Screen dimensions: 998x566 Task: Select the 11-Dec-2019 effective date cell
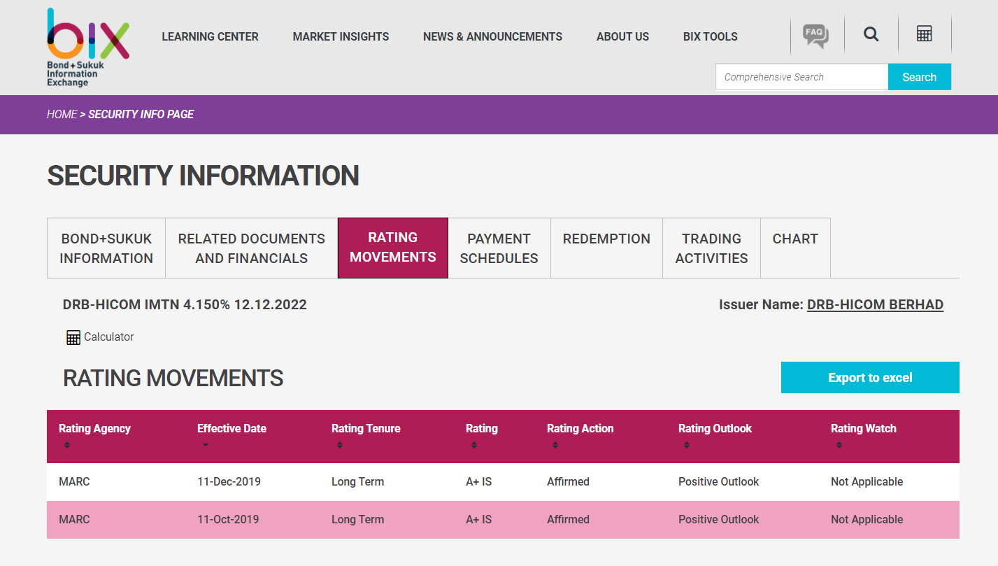coord(229,482)
